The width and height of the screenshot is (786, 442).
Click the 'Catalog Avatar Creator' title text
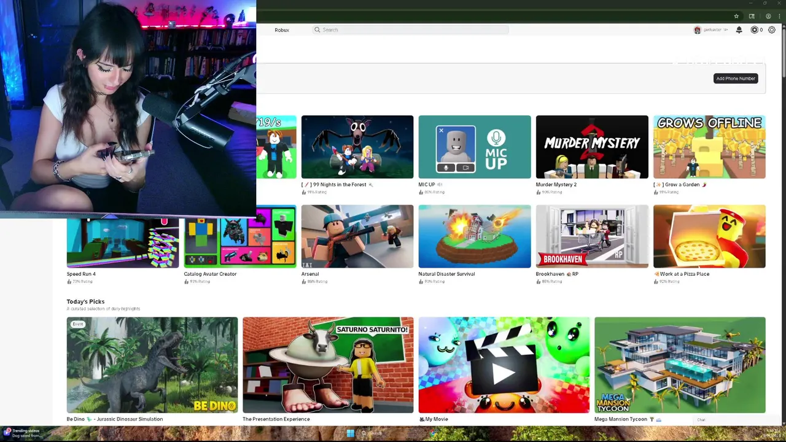point(210,274)
